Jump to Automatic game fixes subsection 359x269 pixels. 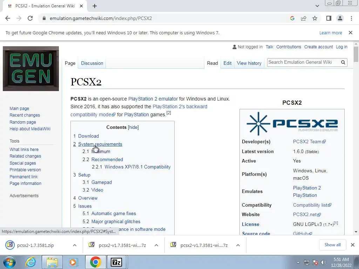[114, 213]
